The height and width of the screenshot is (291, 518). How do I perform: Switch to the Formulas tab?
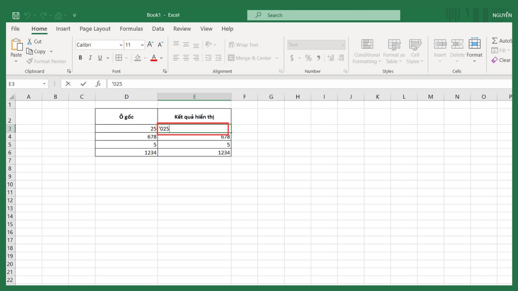(131, 29)
